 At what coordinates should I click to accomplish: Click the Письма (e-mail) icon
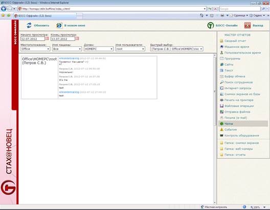[x=221, y=118]
